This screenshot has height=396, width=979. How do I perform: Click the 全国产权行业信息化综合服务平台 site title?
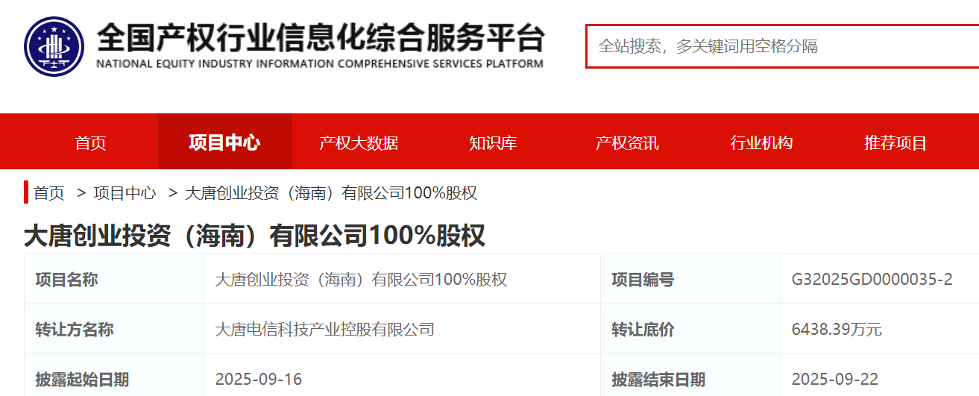coord(321,37)
